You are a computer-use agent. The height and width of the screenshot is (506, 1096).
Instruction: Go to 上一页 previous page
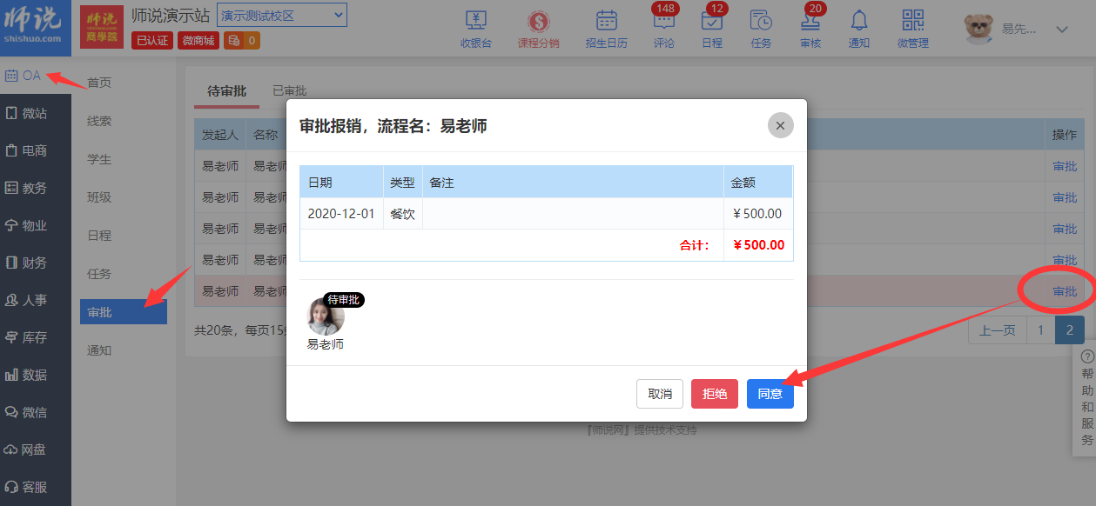(997, 330)
